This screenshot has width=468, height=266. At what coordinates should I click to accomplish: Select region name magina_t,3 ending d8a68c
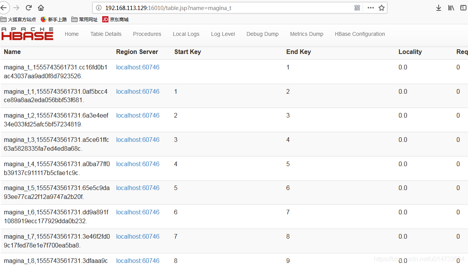tap(56, 144)
